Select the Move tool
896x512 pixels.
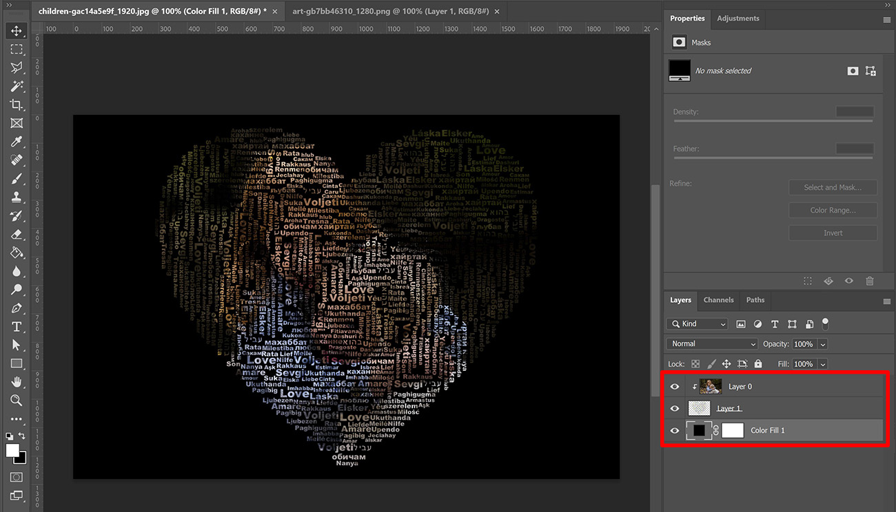[17, 30]
